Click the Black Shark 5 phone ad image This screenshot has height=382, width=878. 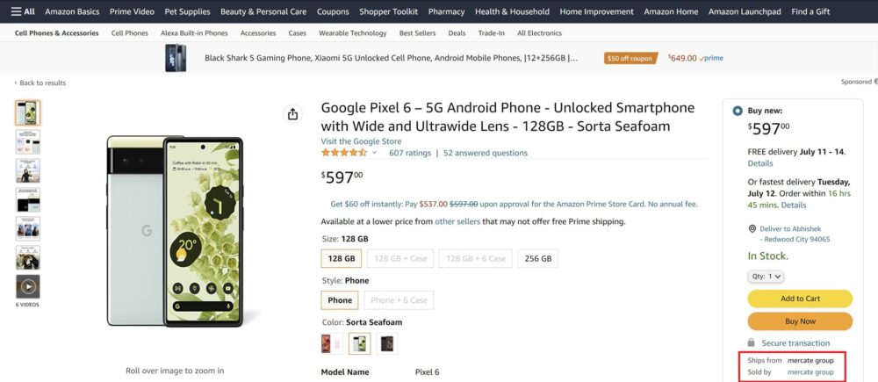click(x=176, y=58)
